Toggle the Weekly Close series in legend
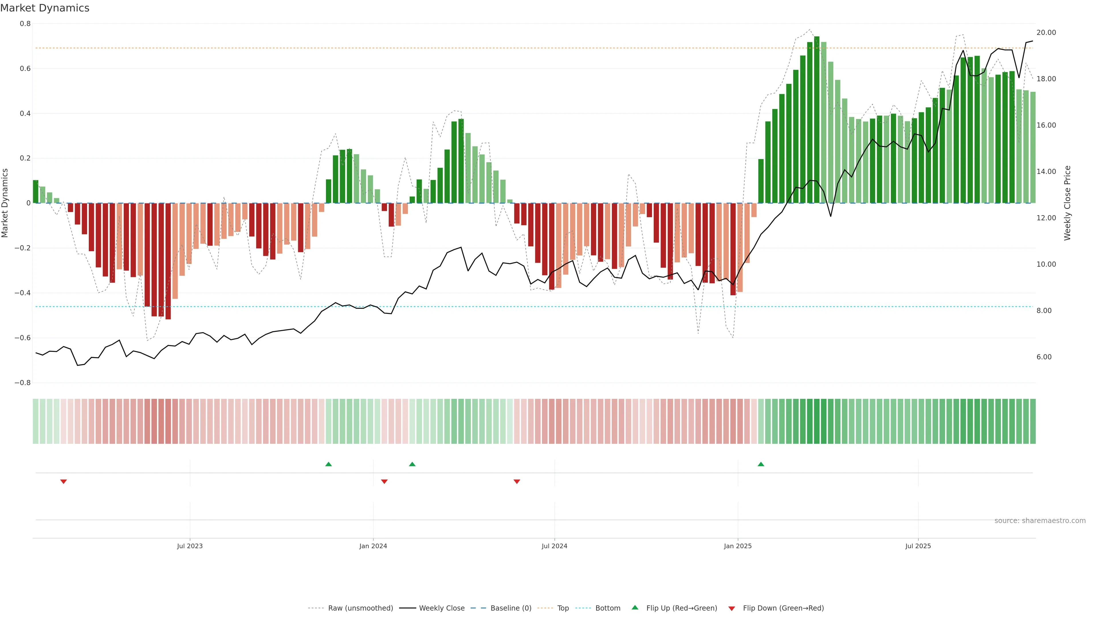1100x618 pixels. coord(441,608)
